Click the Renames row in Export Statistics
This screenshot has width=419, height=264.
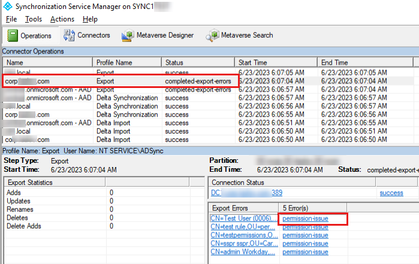click(104, 210)
